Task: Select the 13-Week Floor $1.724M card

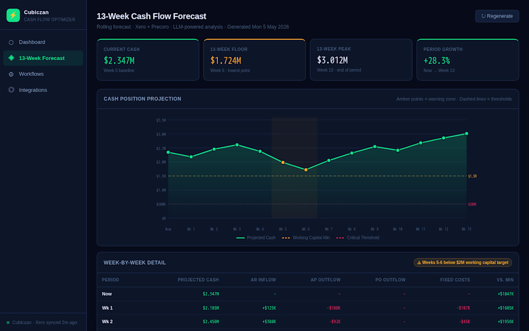Action: [254, 60]
